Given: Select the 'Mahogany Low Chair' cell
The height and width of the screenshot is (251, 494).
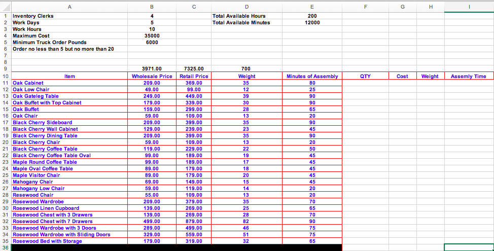Looking at the screenshot, I should coord(69,188).
